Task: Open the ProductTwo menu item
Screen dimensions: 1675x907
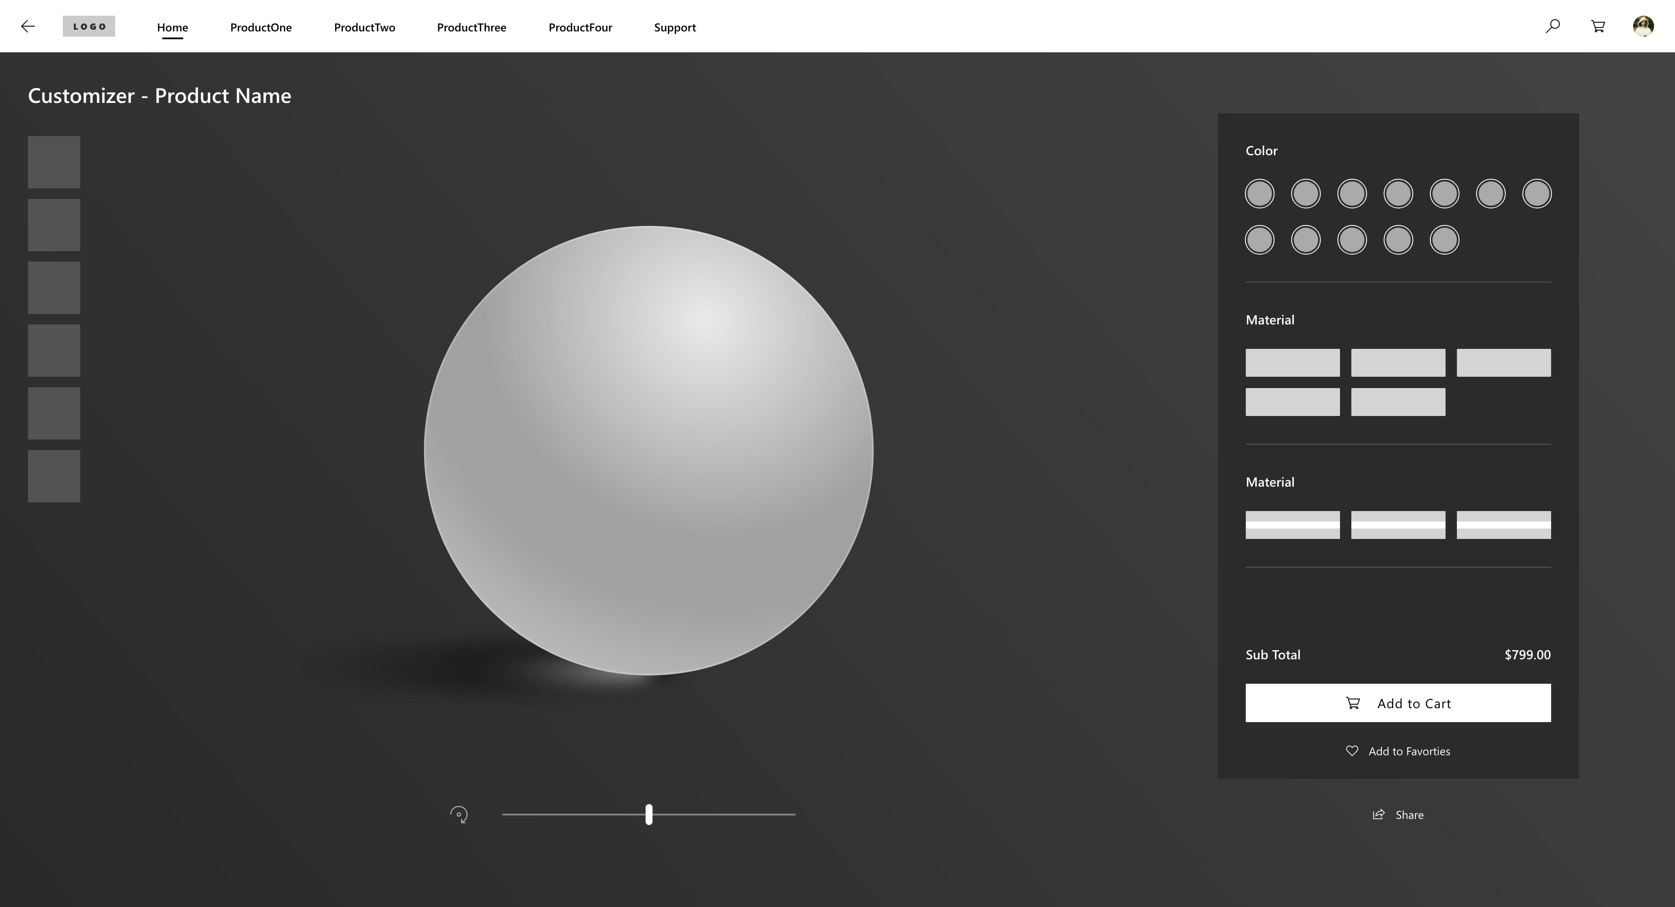Action: click(365, 27)
